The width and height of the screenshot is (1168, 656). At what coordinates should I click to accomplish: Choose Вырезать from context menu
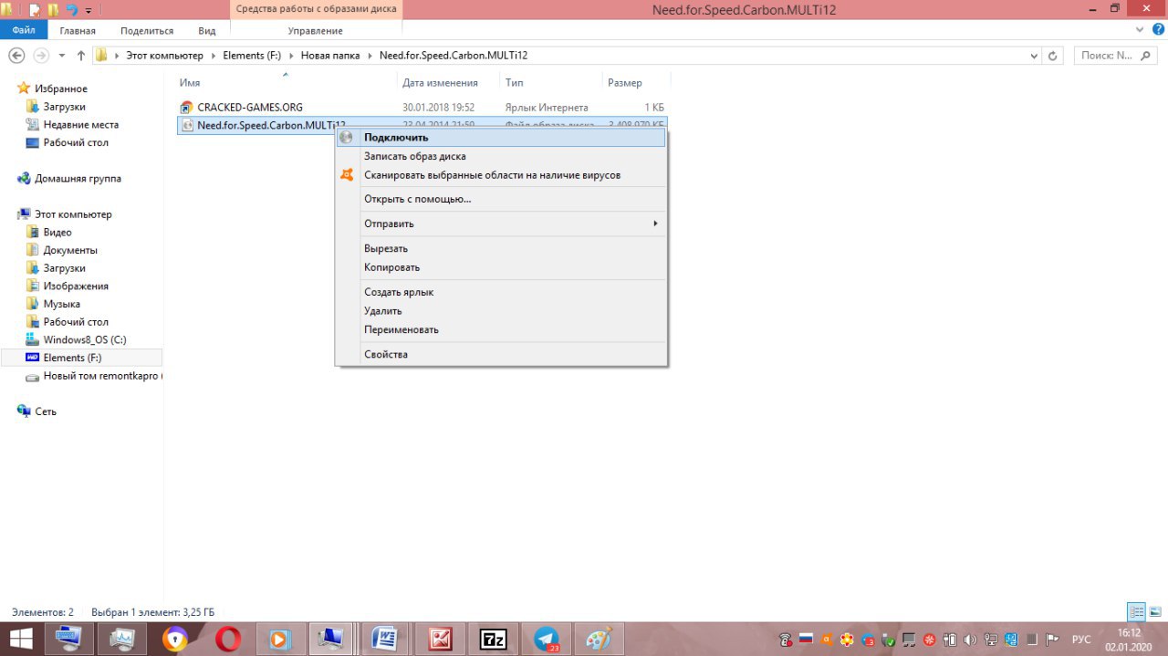click(501, 248)
